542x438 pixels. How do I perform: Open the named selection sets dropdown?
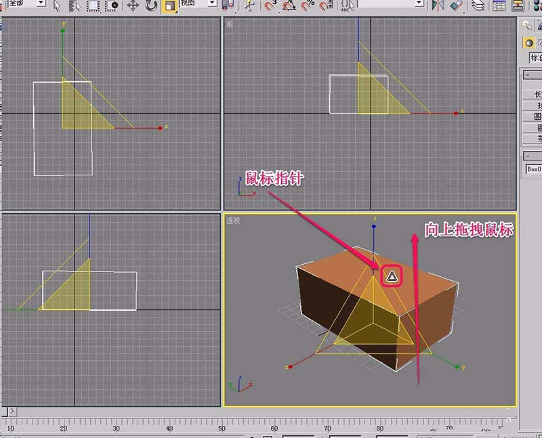pos(392,3)
